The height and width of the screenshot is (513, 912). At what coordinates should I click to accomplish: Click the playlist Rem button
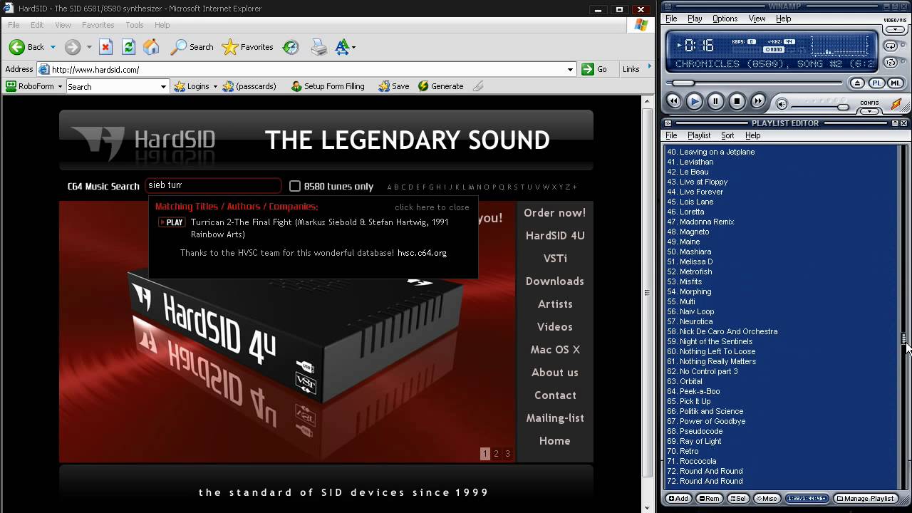[709, 499]
